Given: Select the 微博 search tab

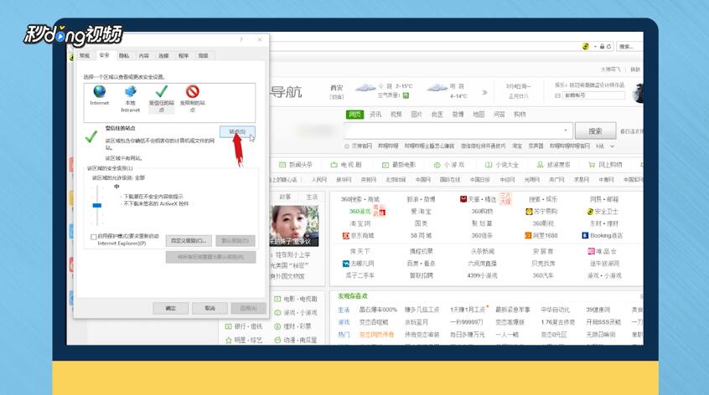Looking at the screenshot, I should 458,114.
